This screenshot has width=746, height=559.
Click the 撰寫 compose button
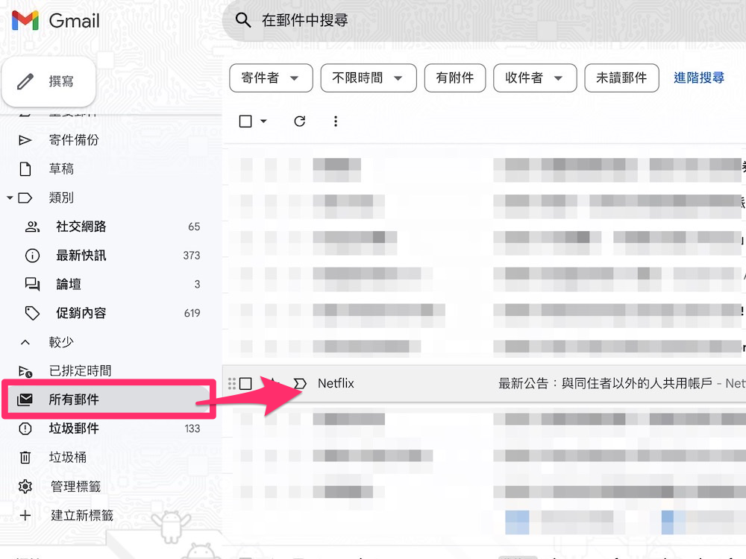tap(49, 81)
